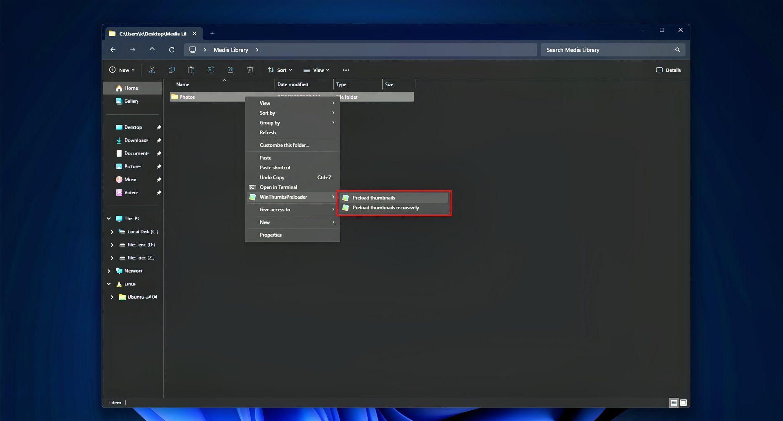Click the Delete trash icon in toolbar

coord(250,70)
